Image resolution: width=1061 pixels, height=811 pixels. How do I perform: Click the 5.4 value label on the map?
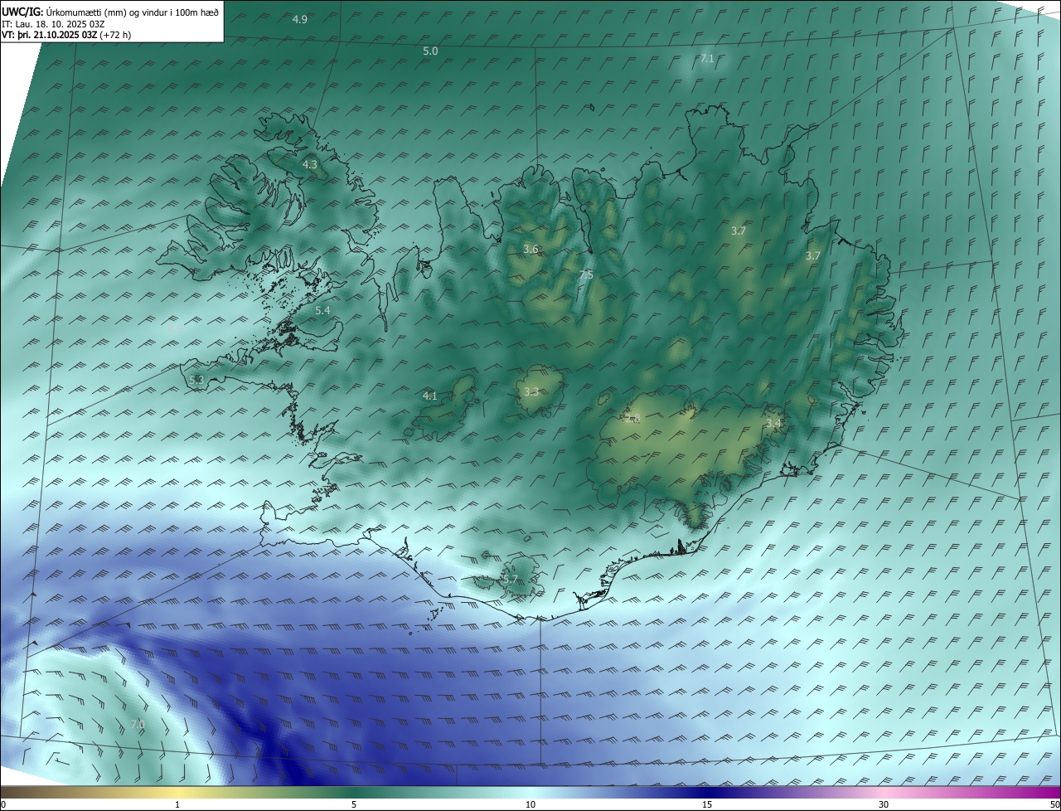tap(322, 311)
